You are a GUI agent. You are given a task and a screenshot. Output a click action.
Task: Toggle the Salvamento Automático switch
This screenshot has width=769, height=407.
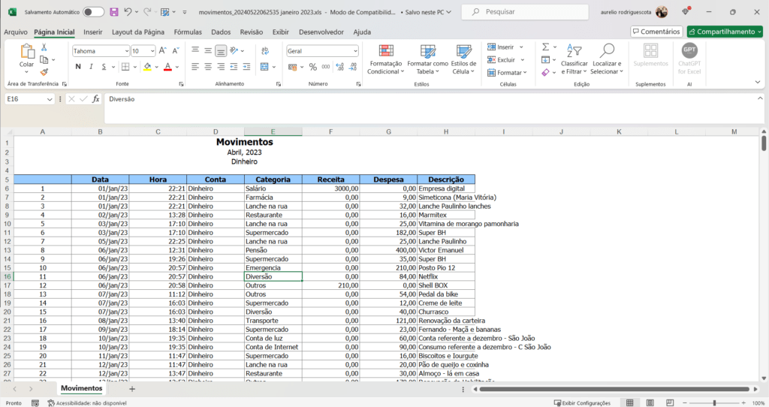pos(93,12)
